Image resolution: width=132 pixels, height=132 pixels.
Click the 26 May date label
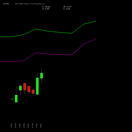click(32, 125)
